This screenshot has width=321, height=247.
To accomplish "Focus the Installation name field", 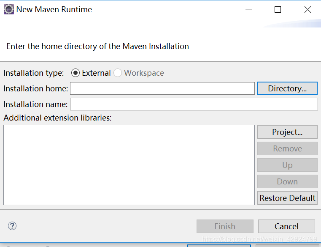I will pos(194,104).
